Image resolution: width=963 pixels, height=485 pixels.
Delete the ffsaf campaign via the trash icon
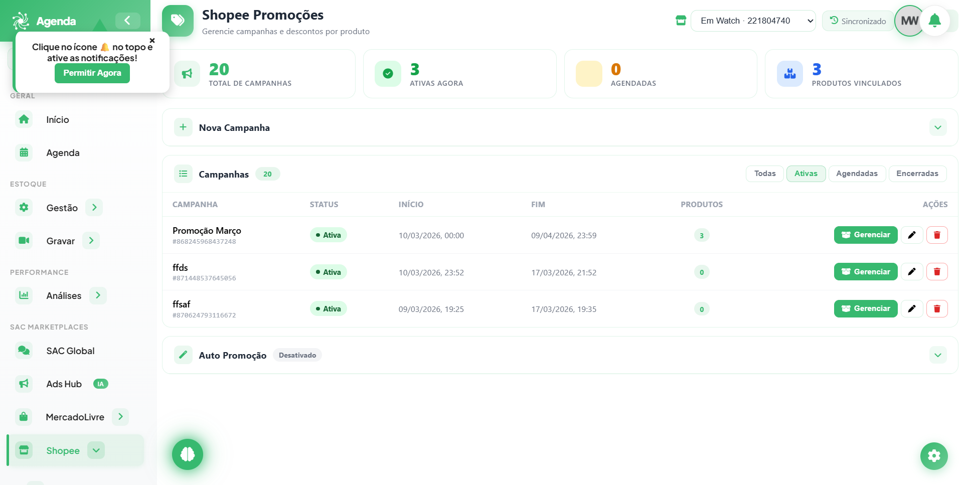coord(937,308)
